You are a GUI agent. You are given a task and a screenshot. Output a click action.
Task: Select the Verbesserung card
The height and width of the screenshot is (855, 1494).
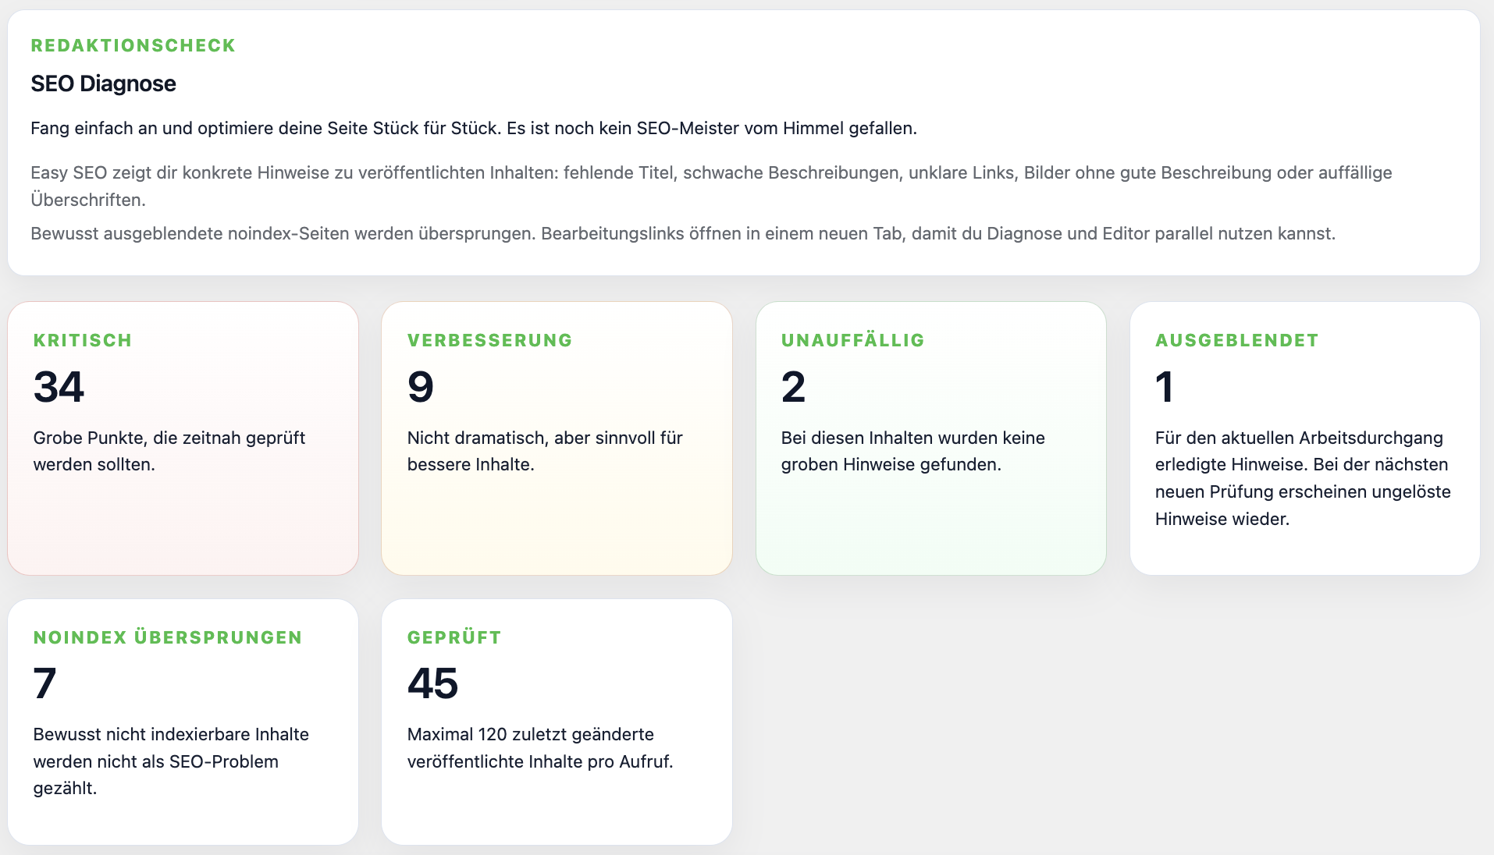pos(557,438)
